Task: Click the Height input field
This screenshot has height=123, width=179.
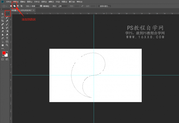Action: click(93, 6)
